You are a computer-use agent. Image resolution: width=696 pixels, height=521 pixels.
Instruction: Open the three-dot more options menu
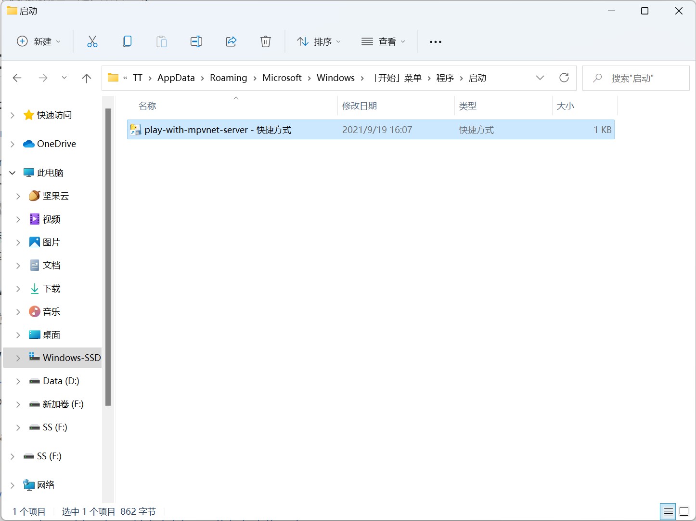coord(436,42)
